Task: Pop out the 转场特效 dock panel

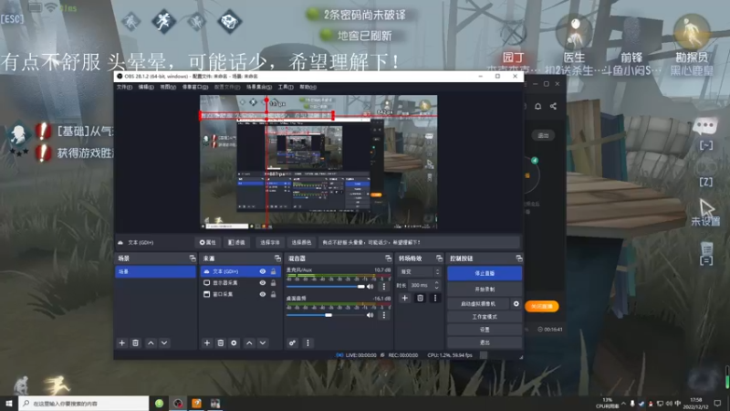Action: click(x=439, y=258)
